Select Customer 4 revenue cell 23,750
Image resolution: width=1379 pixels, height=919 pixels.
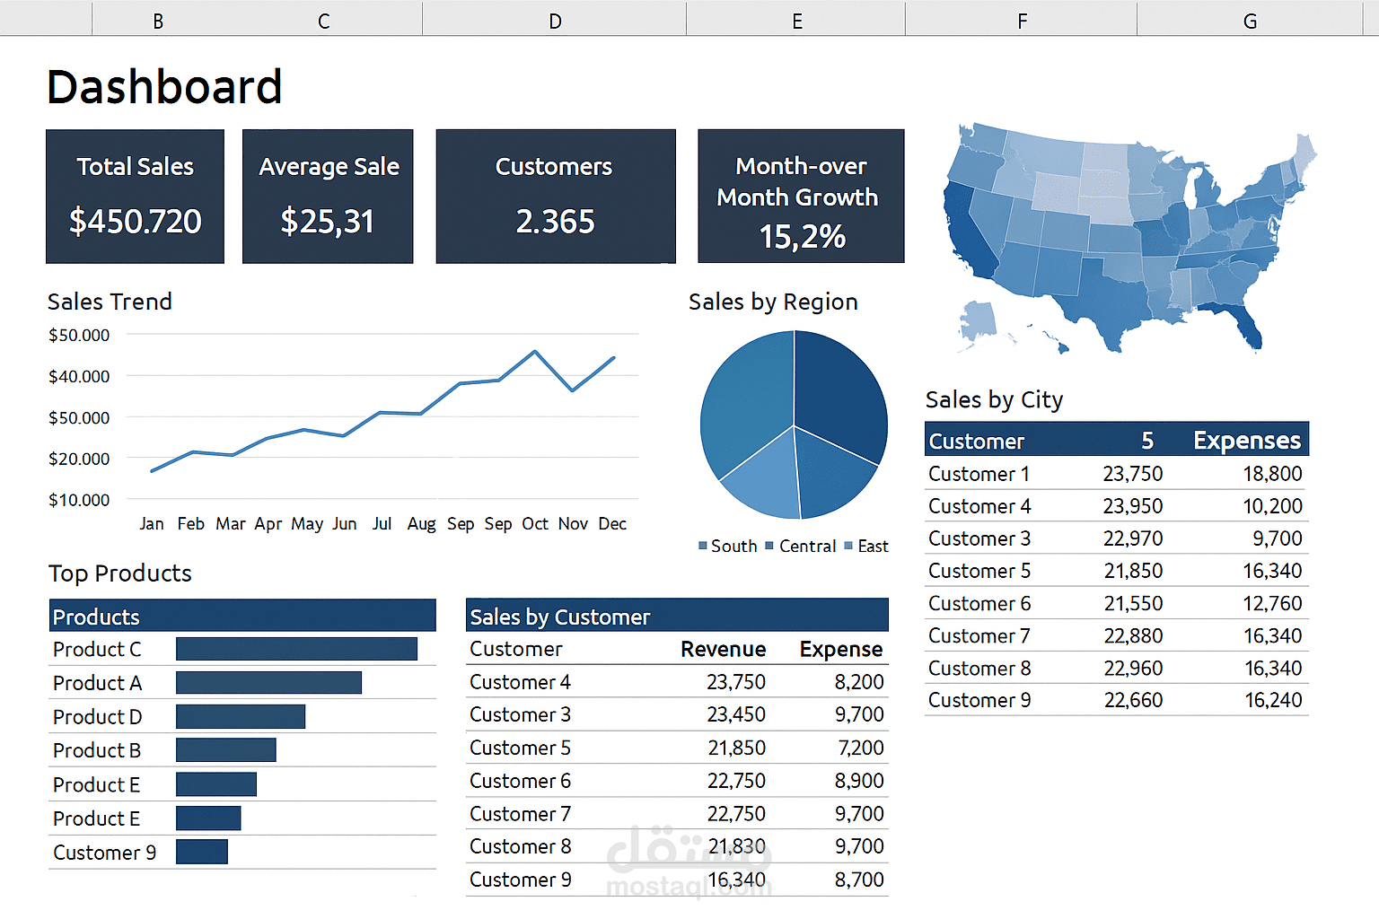(736, 682)
